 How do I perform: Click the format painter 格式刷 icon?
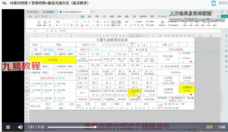pos(39,23)
